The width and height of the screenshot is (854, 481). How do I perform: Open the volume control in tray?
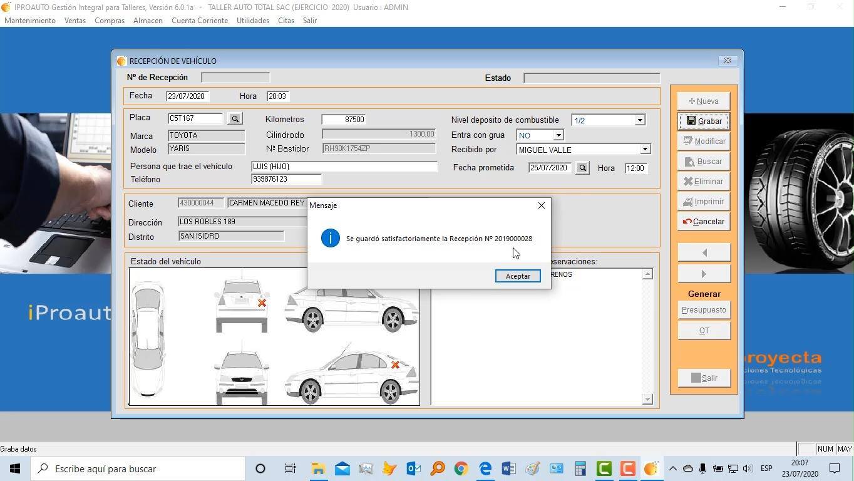(748, 468)
